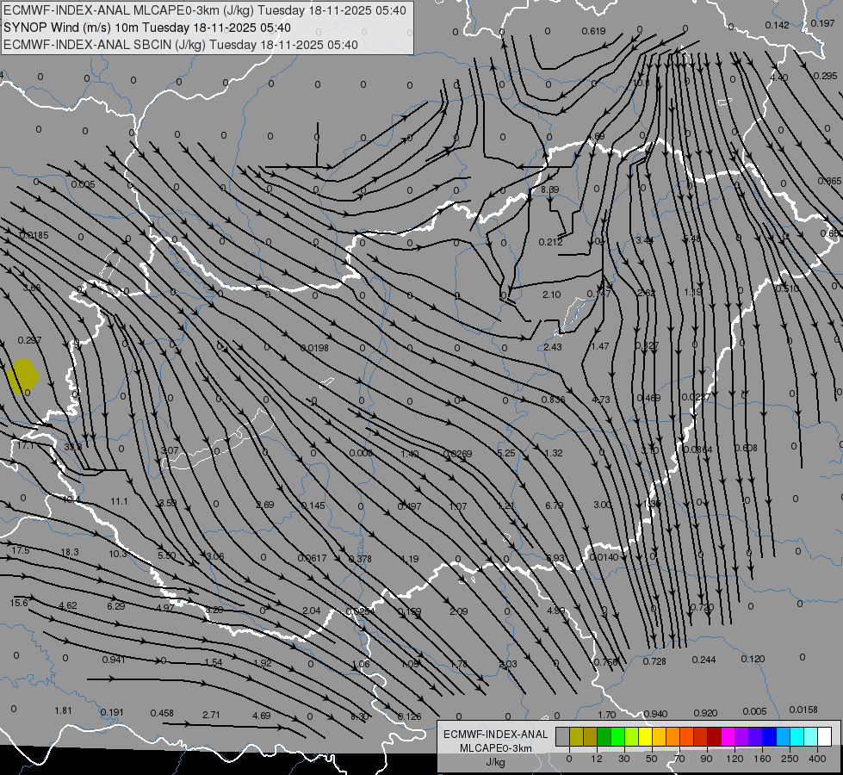Click the legend label ECMWF-INDEX-ANAL
Viewport: 843px width, 775px height.
pos(496,735)
